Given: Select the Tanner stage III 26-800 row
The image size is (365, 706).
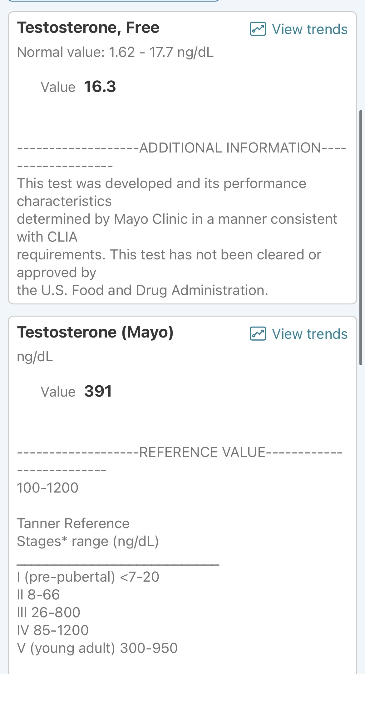Looking at the screenshot, I should [49, 613].
